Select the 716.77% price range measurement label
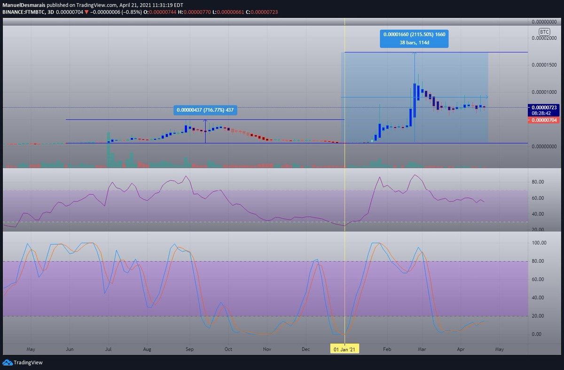This screenshot has height=370, width=564. (x=204, y=111)
